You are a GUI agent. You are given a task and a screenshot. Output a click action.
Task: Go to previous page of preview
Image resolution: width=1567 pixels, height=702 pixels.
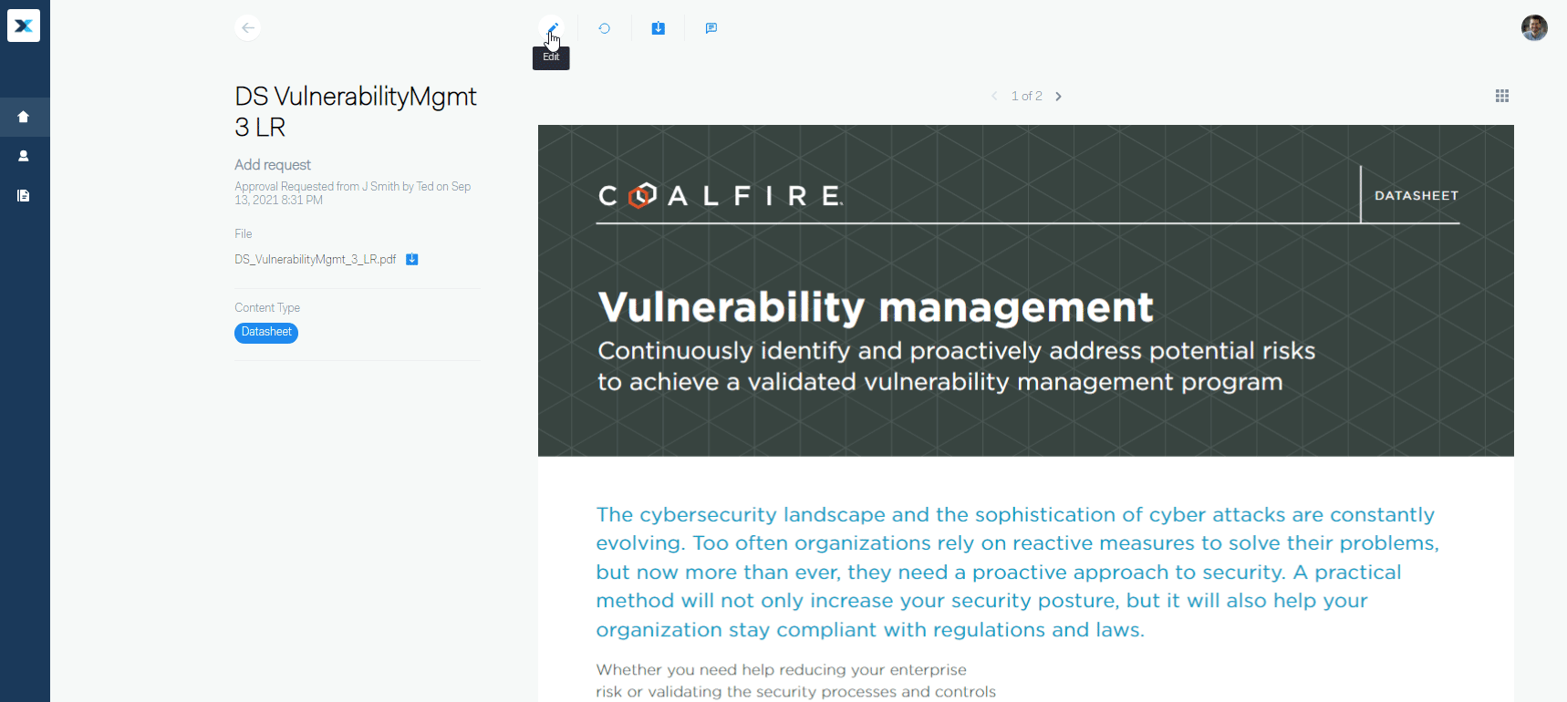pos(994,96)
